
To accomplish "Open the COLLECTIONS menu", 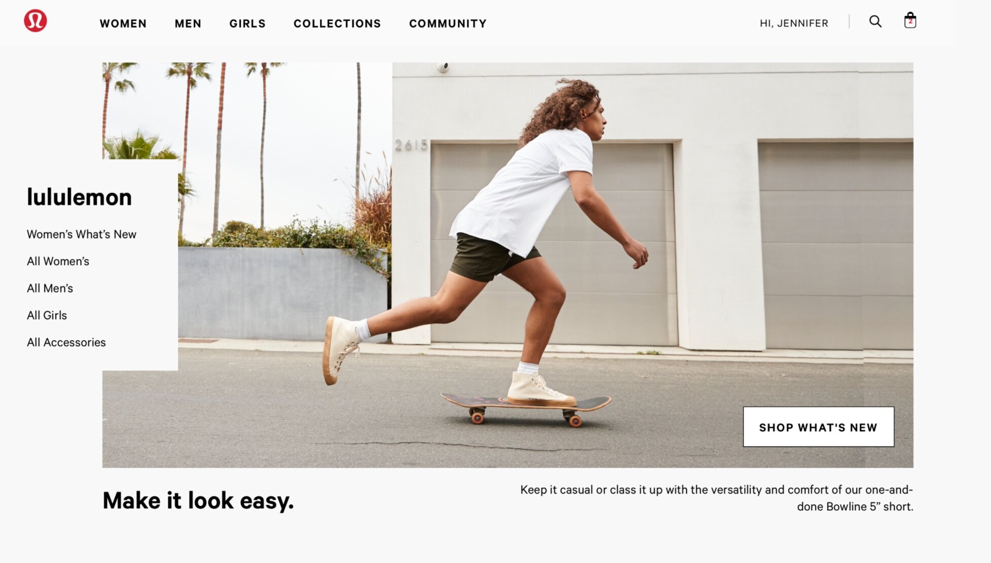I will (x=337, y=23).
